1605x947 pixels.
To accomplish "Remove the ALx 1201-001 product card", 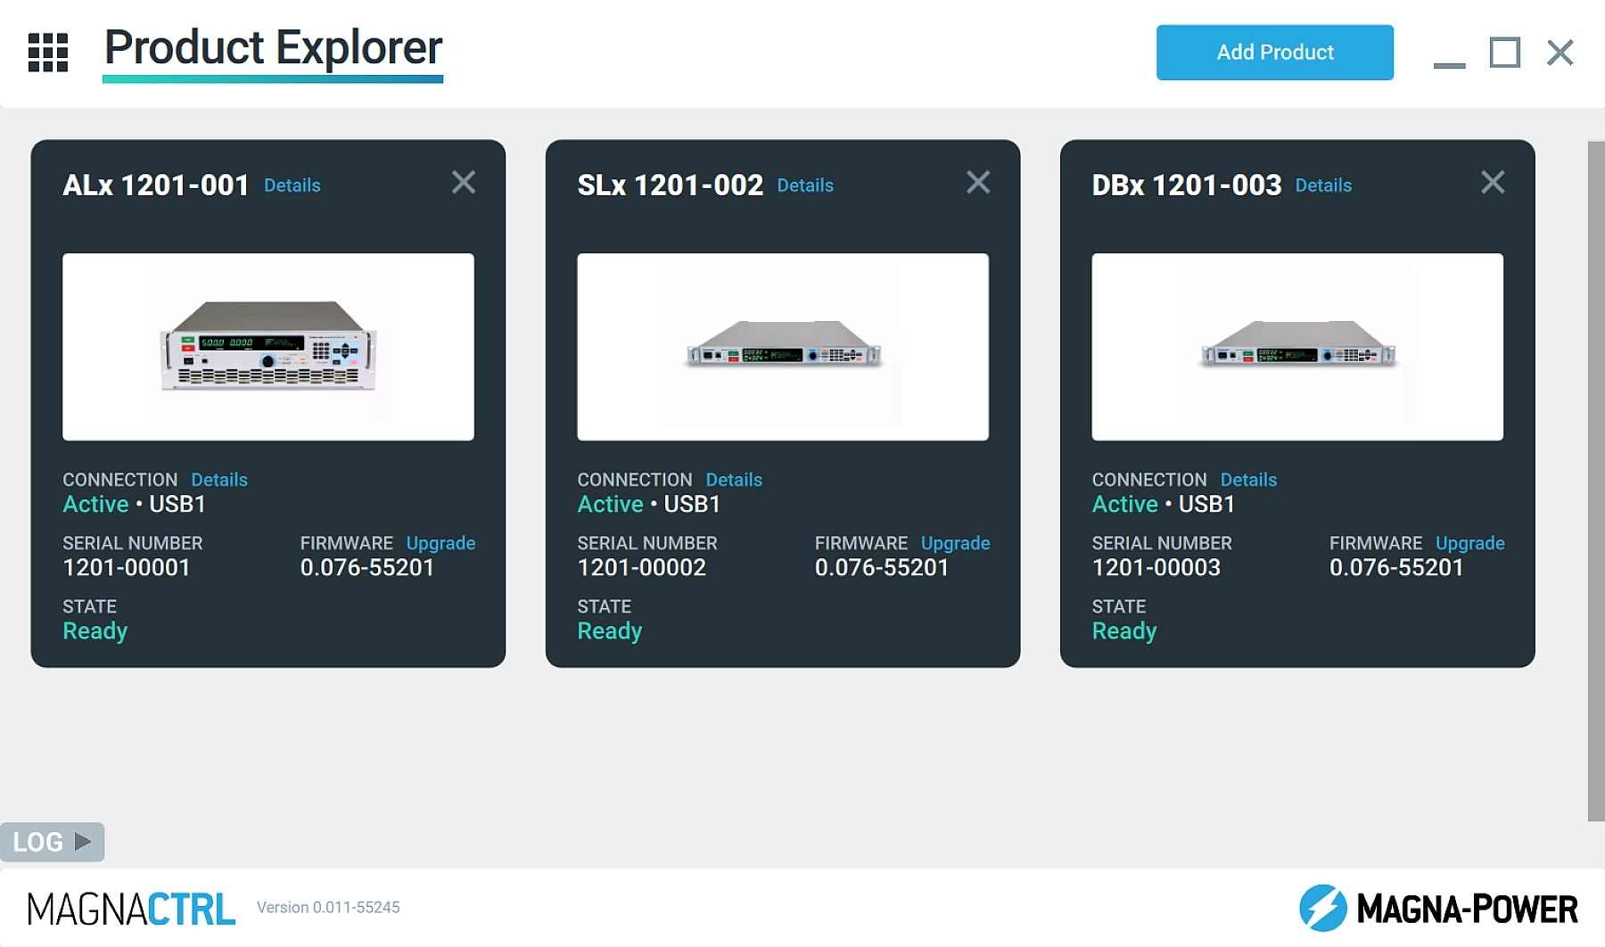I will coord(464,182).
